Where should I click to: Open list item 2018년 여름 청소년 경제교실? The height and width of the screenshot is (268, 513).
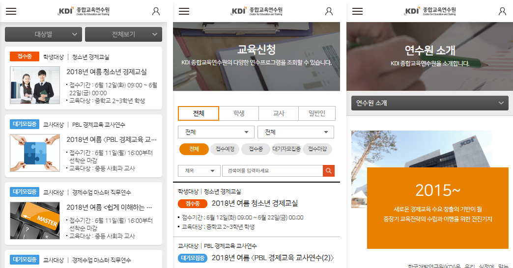(255, 203)
